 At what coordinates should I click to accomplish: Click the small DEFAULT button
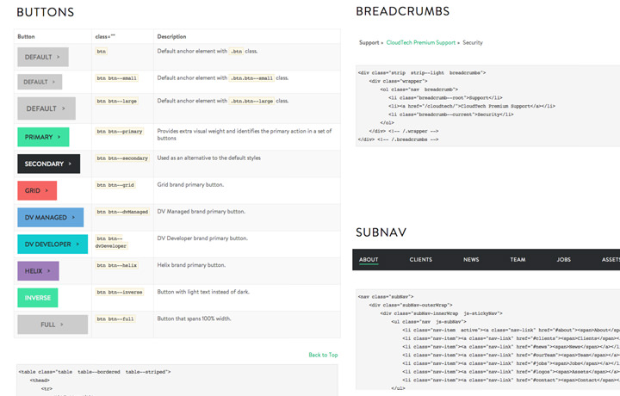tap(40, 82)
